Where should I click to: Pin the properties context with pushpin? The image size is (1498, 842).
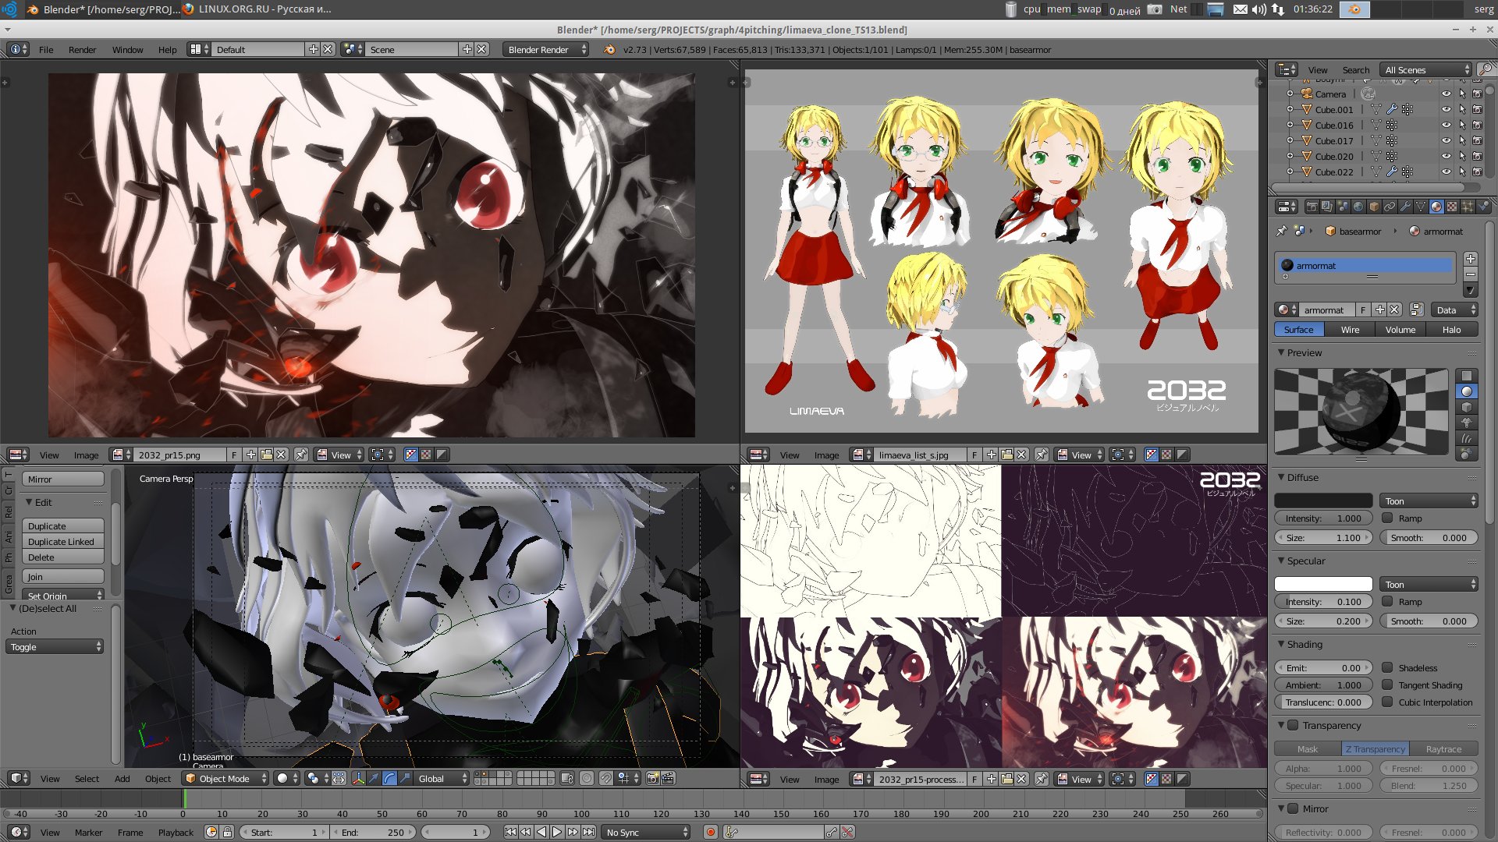[x=1281, y=232]
